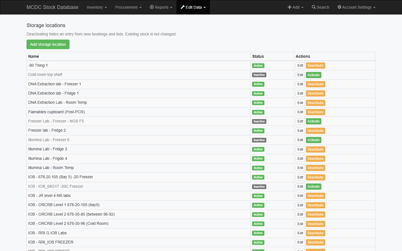Open the Reports dropdown menu
The image size is (402, 251).
tap(161, 7)
